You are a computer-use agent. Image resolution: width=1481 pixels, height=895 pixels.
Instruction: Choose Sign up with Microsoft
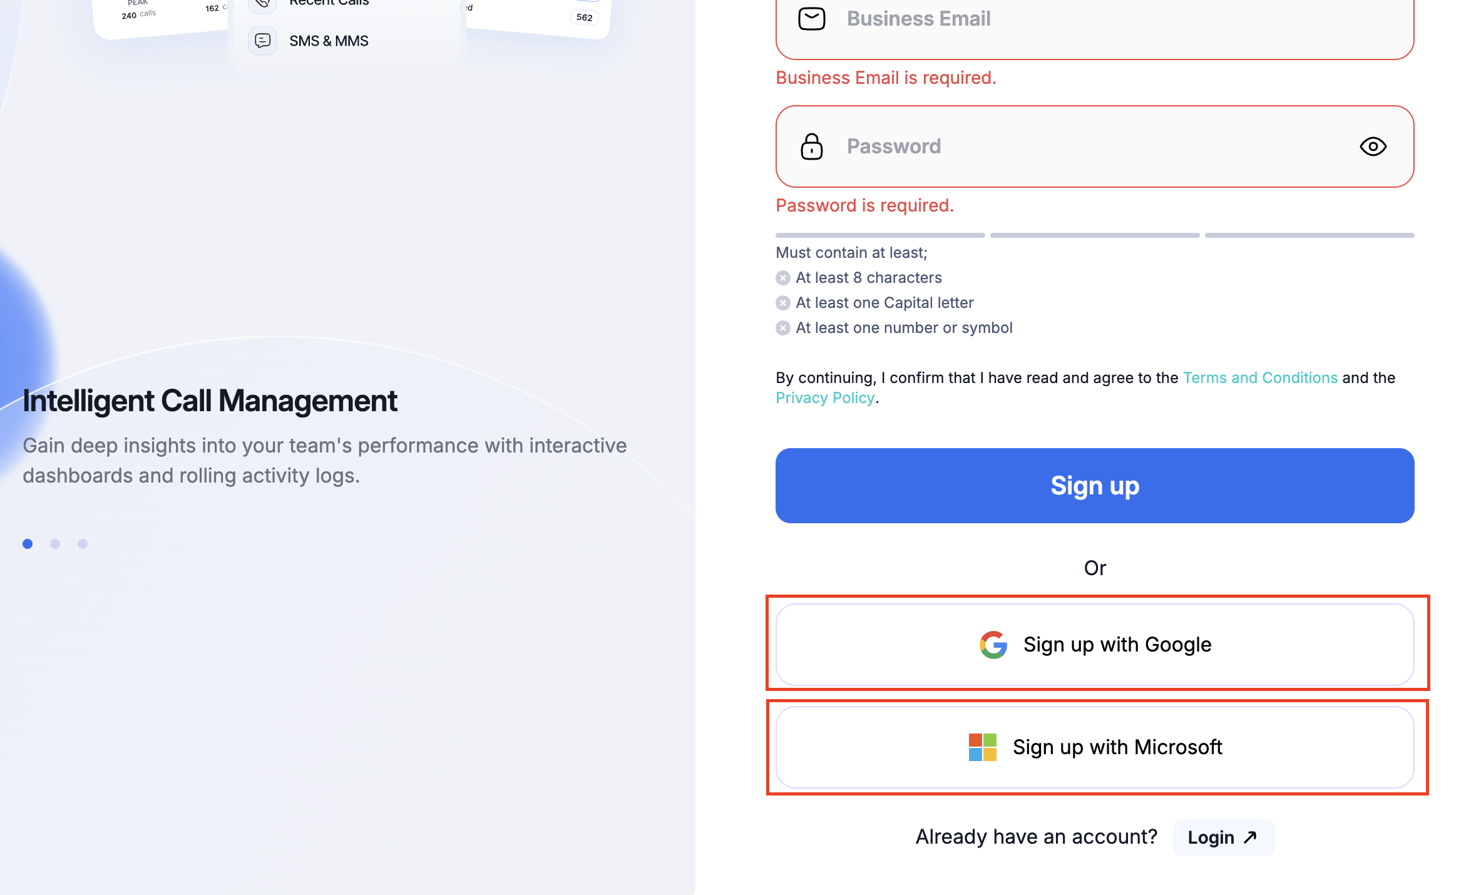tap(1095, 747)
